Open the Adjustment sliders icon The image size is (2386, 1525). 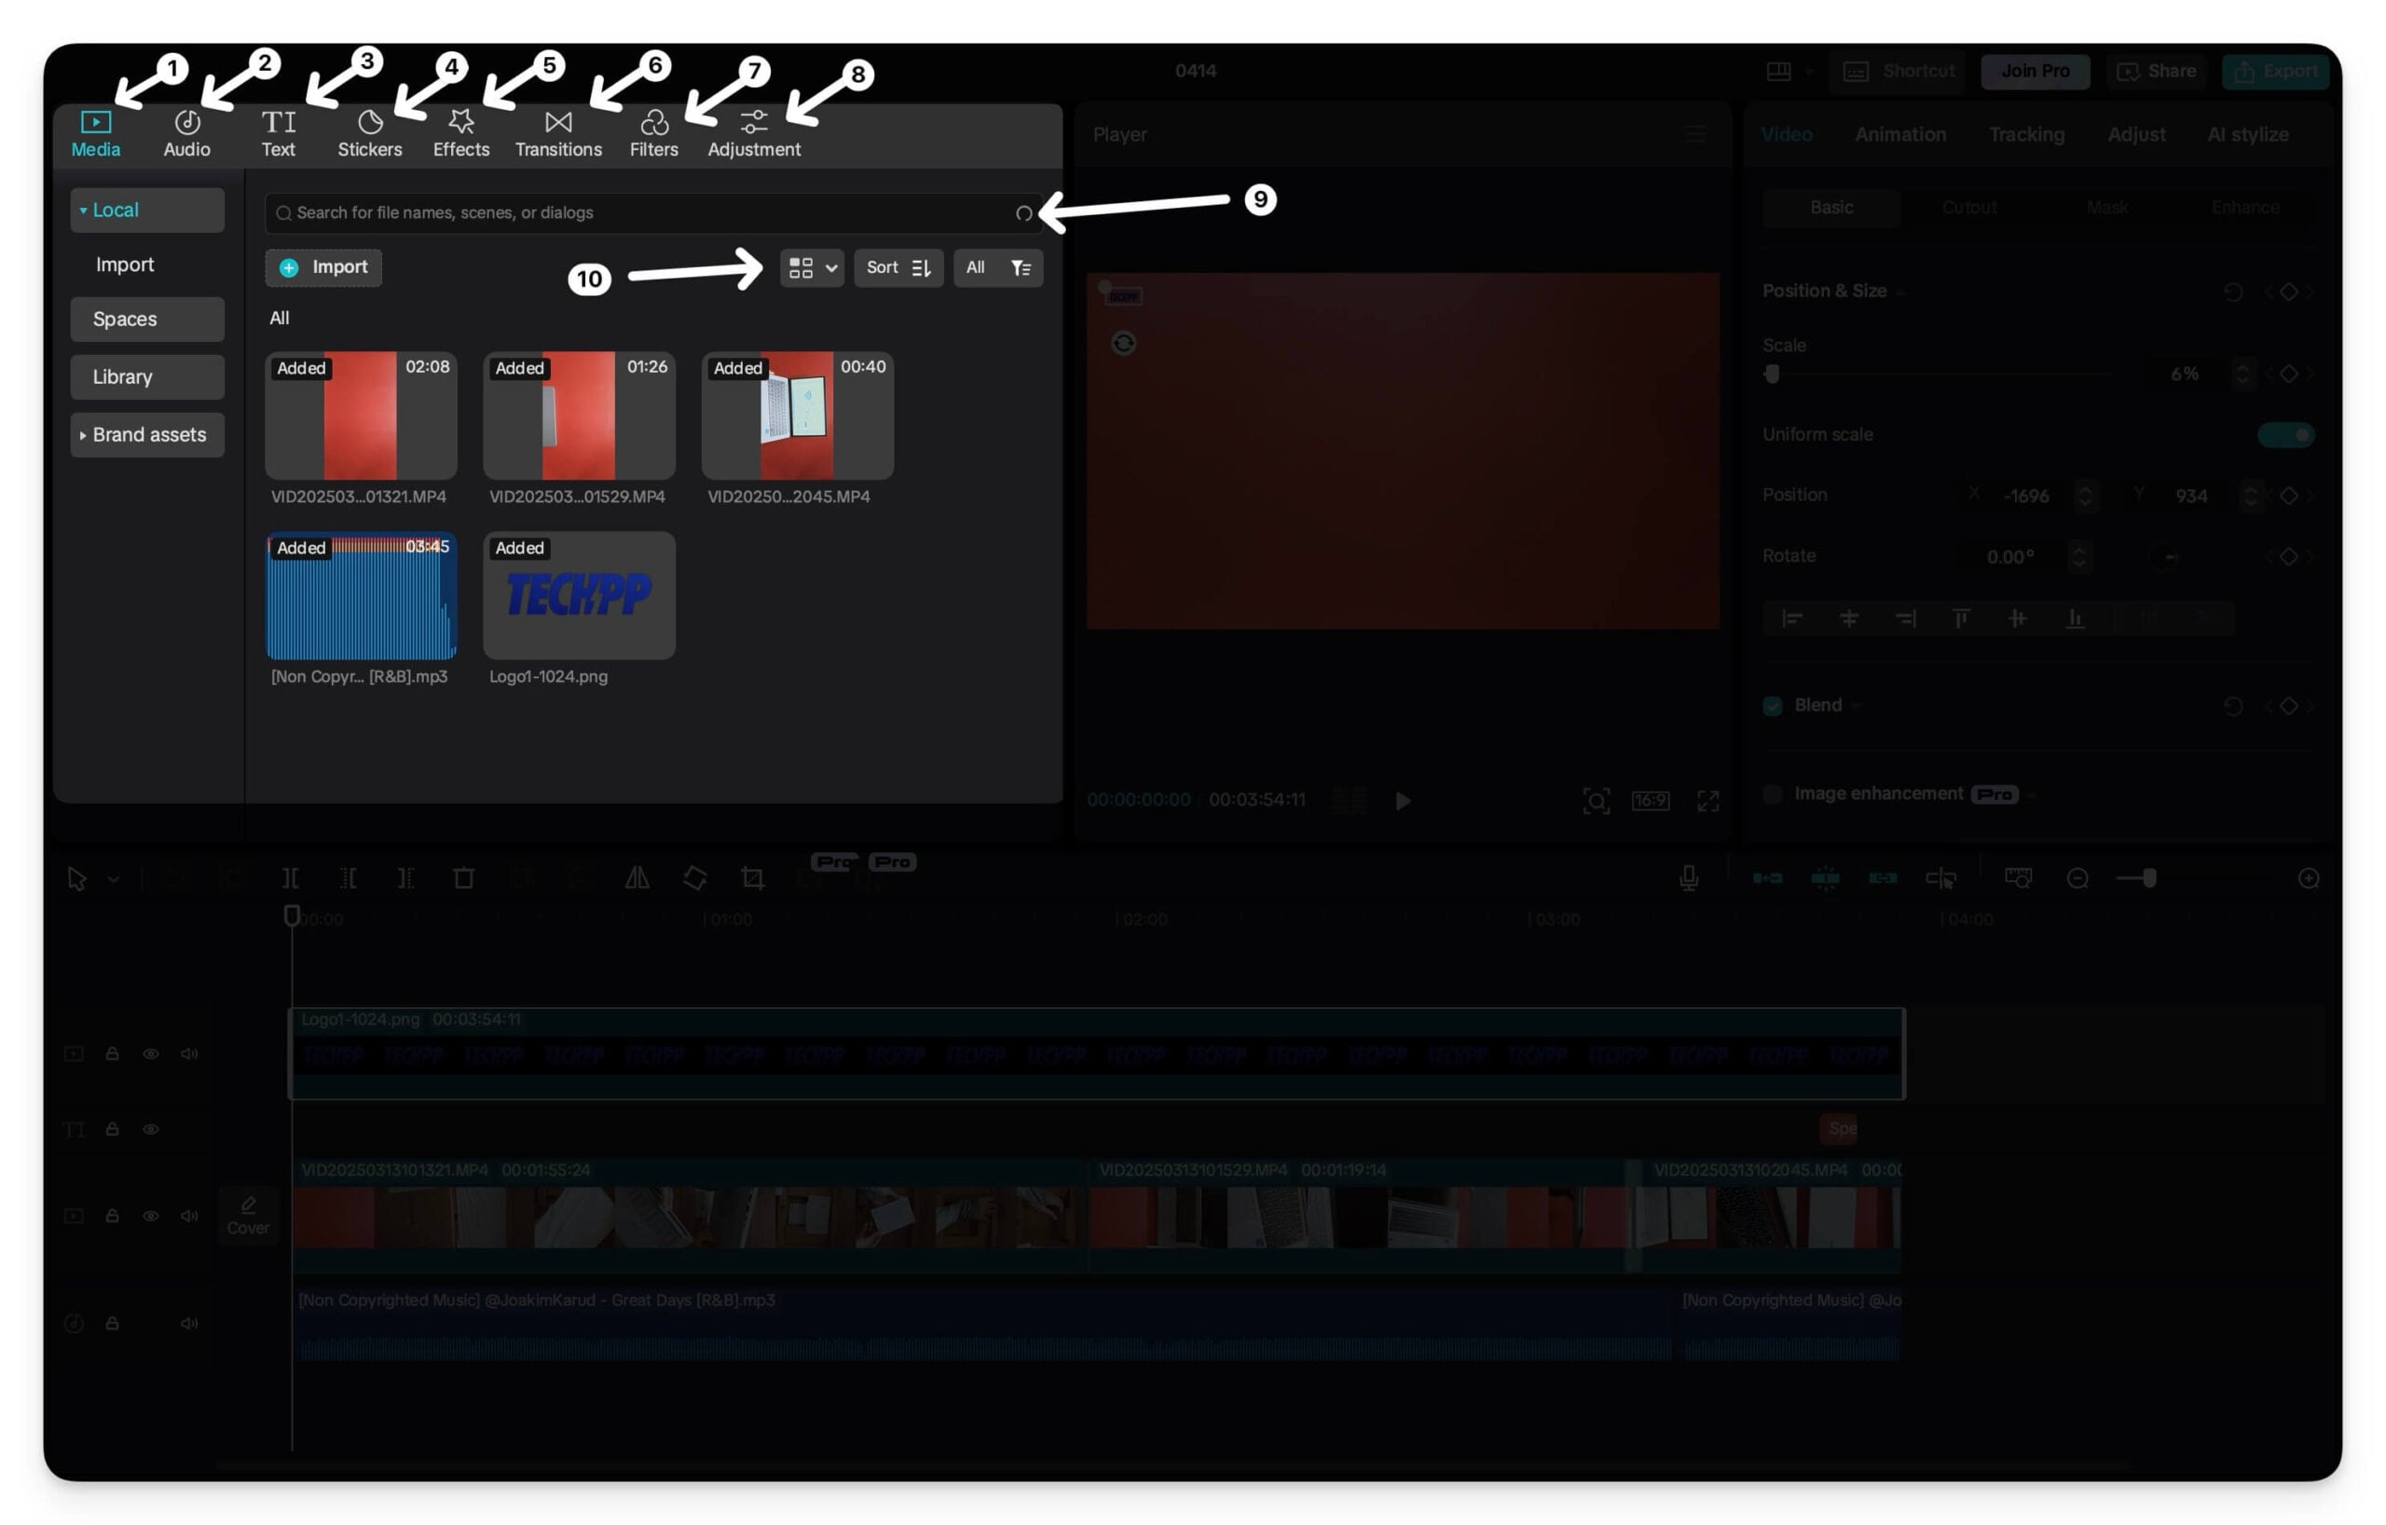click(x=753, y=122)
